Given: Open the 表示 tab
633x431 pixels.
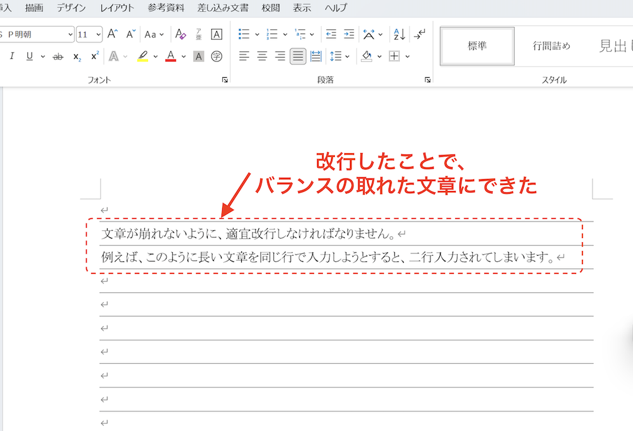Looking at the screenshot, I should coord(302,8).
